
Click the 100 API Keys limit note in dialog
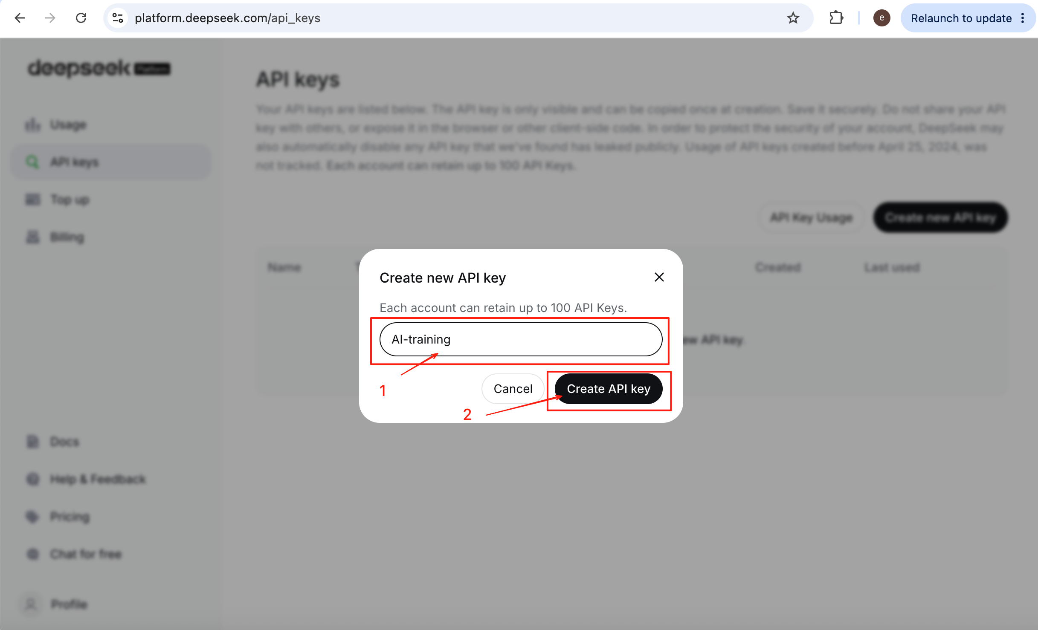coord(503,308)
